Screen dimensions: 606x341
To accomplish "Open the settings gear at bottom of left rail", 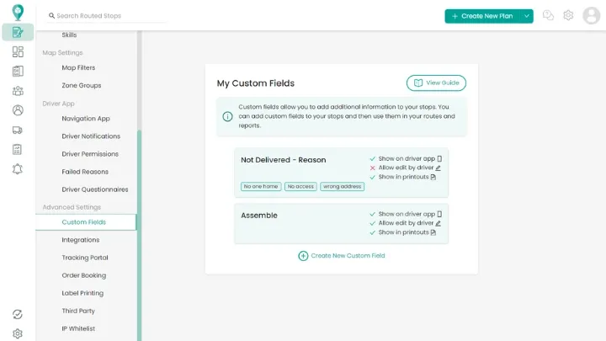I will (18, 333).
